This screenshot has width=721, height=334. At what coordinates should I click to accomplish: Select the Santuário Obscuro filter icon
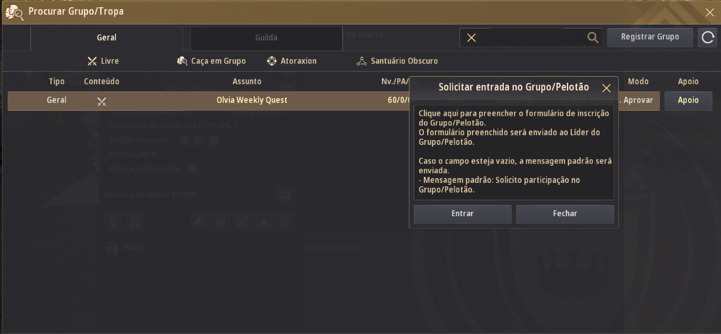pyautogui.click(x=362, y=61)
